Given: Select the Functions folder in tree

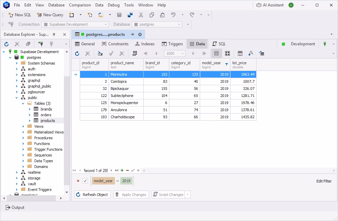Looking at the screenshot, I should click(x=42, y=144).
